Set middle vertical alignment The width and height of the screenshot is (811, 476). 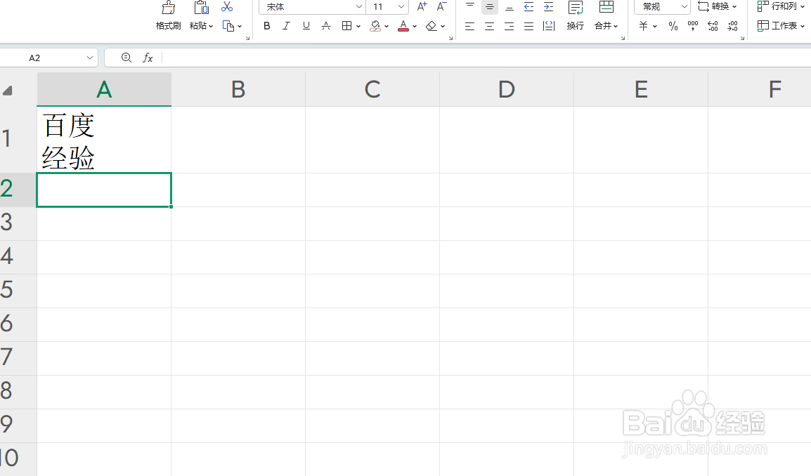click(489, 7)
